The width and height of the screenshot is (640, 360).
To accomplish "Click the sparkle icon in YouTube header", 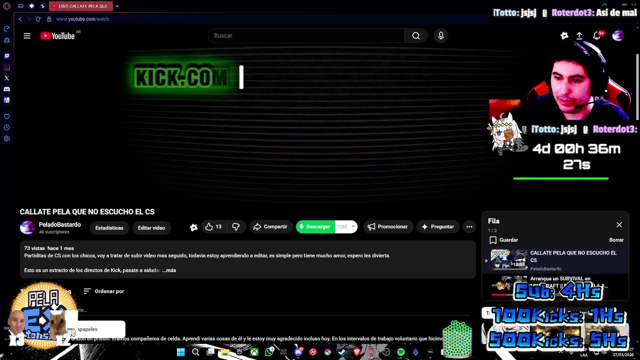I will click(564, 35).
